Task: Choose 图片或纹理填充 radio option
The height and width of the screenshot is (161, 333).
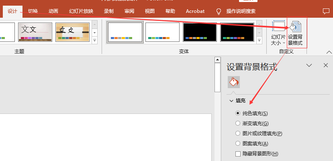Action: [238, 134]
